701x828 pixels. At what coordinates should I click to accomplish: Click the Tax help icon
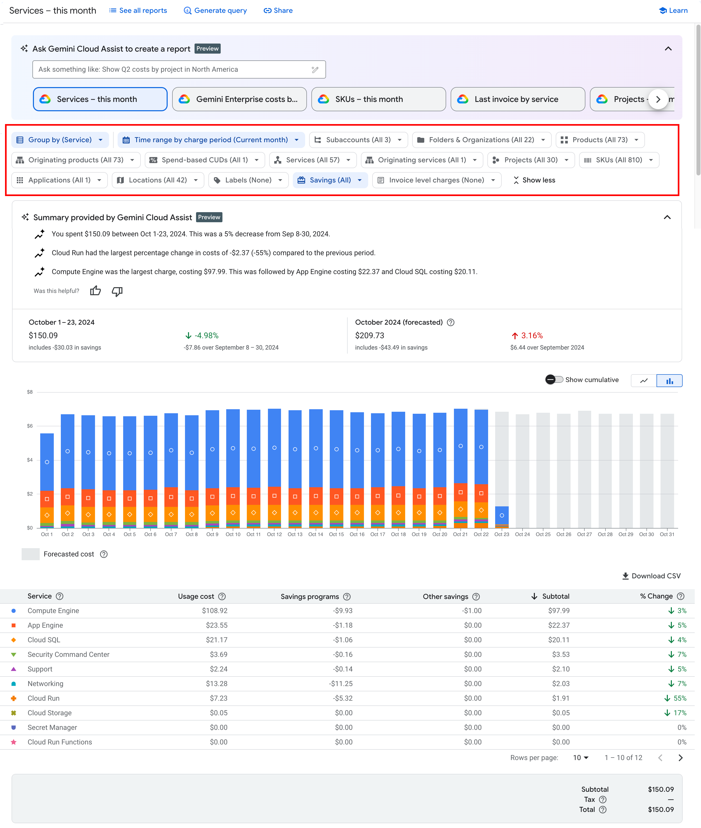602,799
